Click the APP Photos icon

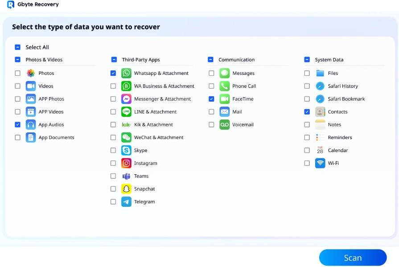pyautogui.click(x=31, y=99)
